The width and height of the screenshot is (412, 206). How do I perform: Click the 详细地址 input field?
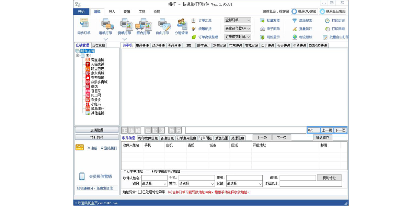(311, 184)
